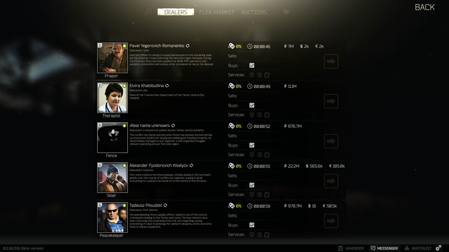Click Skier's loyalty discount icon

point(231,166)
